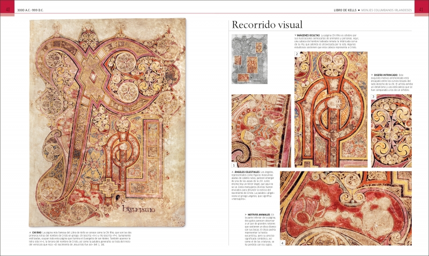Click the page number 41 marker
This screenshot has height=256, width=429.
[x=421, y=10]
